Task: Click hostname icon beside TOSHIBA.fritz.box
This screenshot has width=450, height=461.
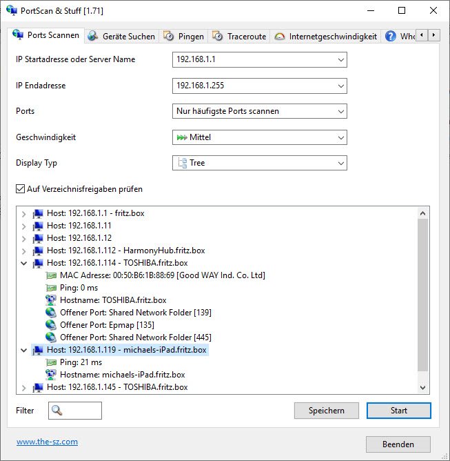Action: tap(51, 300)
